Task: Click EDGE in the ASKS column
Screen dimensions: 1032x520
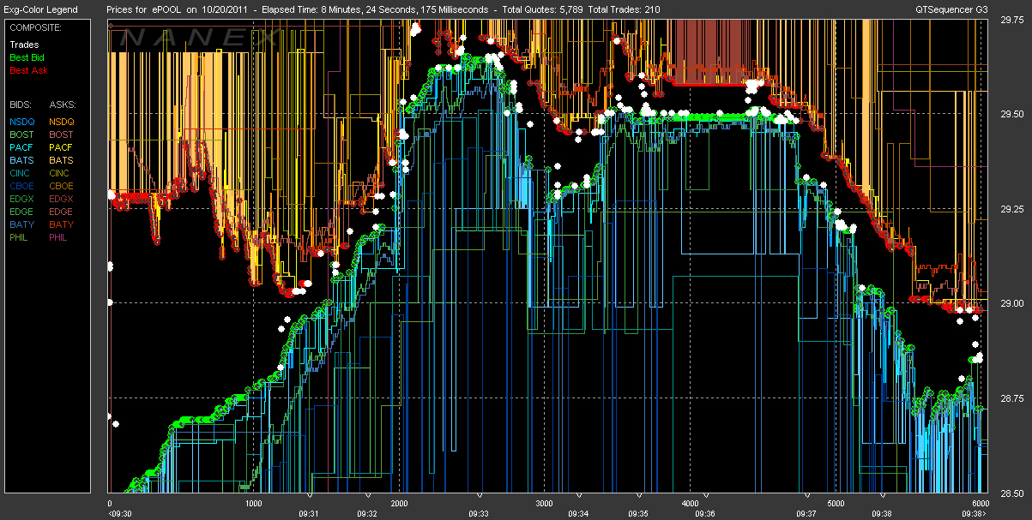Action: (62, 212)
